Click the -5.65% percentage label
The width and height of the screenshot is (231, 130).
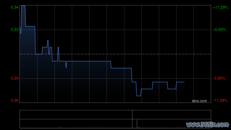tap(219, 78)
